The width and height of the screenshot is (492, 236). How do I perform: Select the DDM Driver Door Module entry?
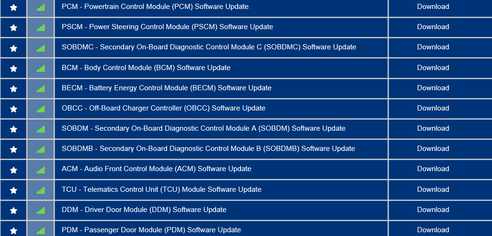[x=144, y=210]
